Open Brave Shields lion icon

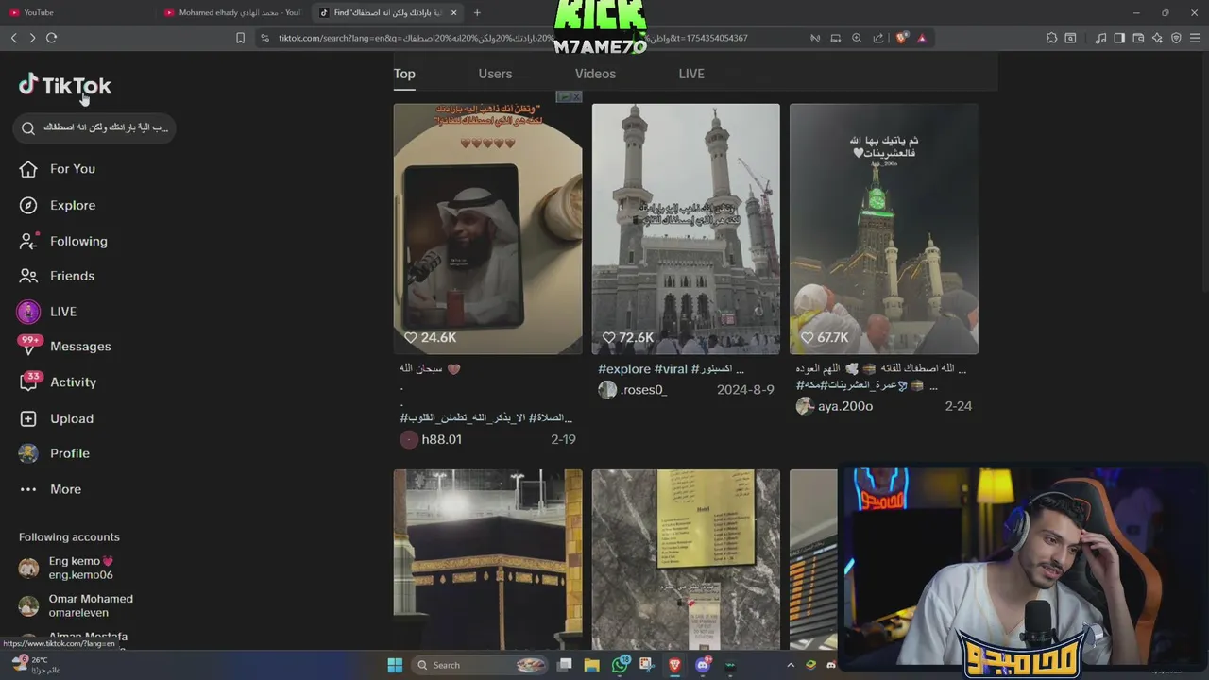pyautogui.click(x=901, y=38)
